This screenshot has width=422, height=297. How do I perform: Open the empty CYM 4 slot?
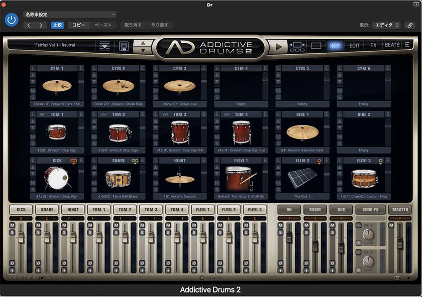click(241, 87)
